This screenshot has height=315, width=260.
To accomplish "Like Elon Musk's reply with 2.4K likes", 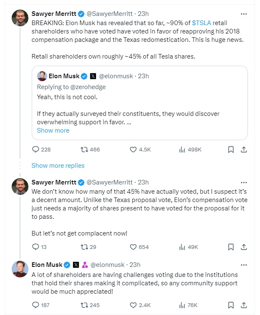I will [134, 305].
